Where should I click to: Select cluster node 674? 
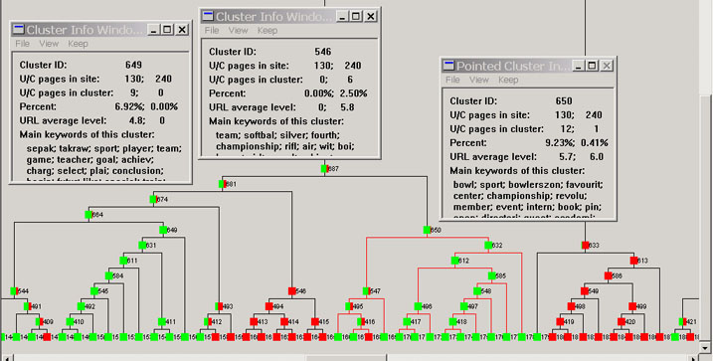153,199
